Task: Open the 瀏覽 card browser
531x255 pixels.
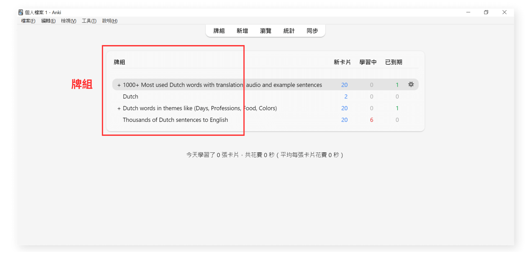Action: point(265,31)
